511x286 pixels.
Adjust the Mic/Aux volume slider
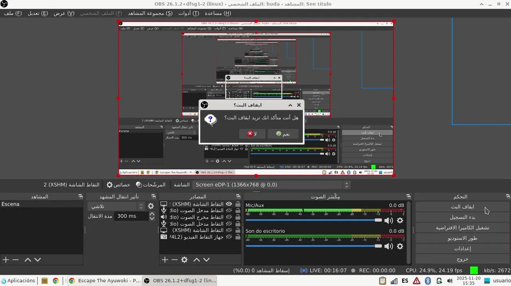coord(314,220)
